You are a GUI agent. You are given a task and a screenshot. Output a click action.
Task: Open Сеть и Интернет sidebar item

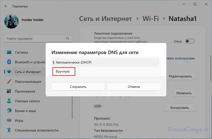28,72
